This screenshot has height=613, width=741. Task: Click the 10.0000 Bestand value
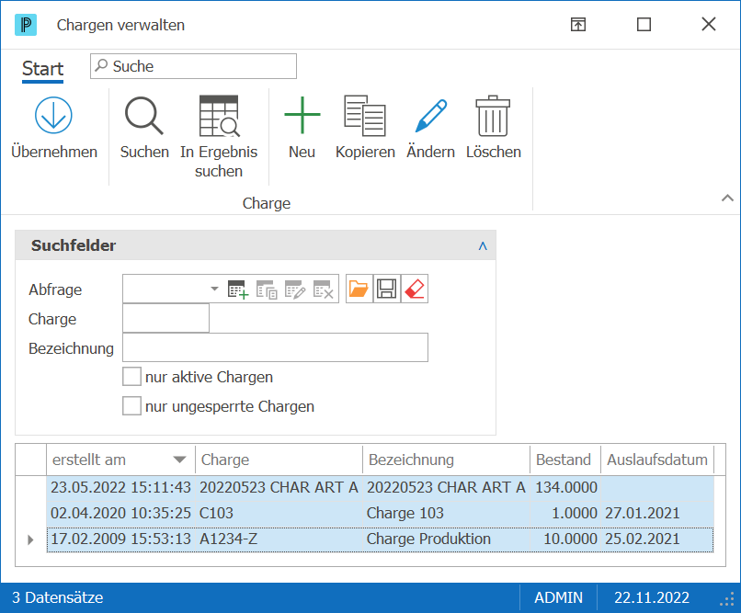coord(565,539)
